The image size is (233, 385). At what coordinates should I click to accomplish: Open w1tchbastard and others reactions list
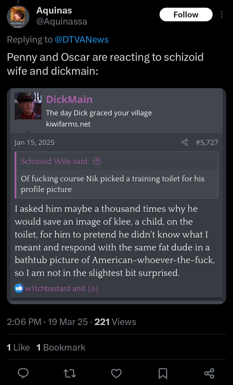tap(61, 288)
